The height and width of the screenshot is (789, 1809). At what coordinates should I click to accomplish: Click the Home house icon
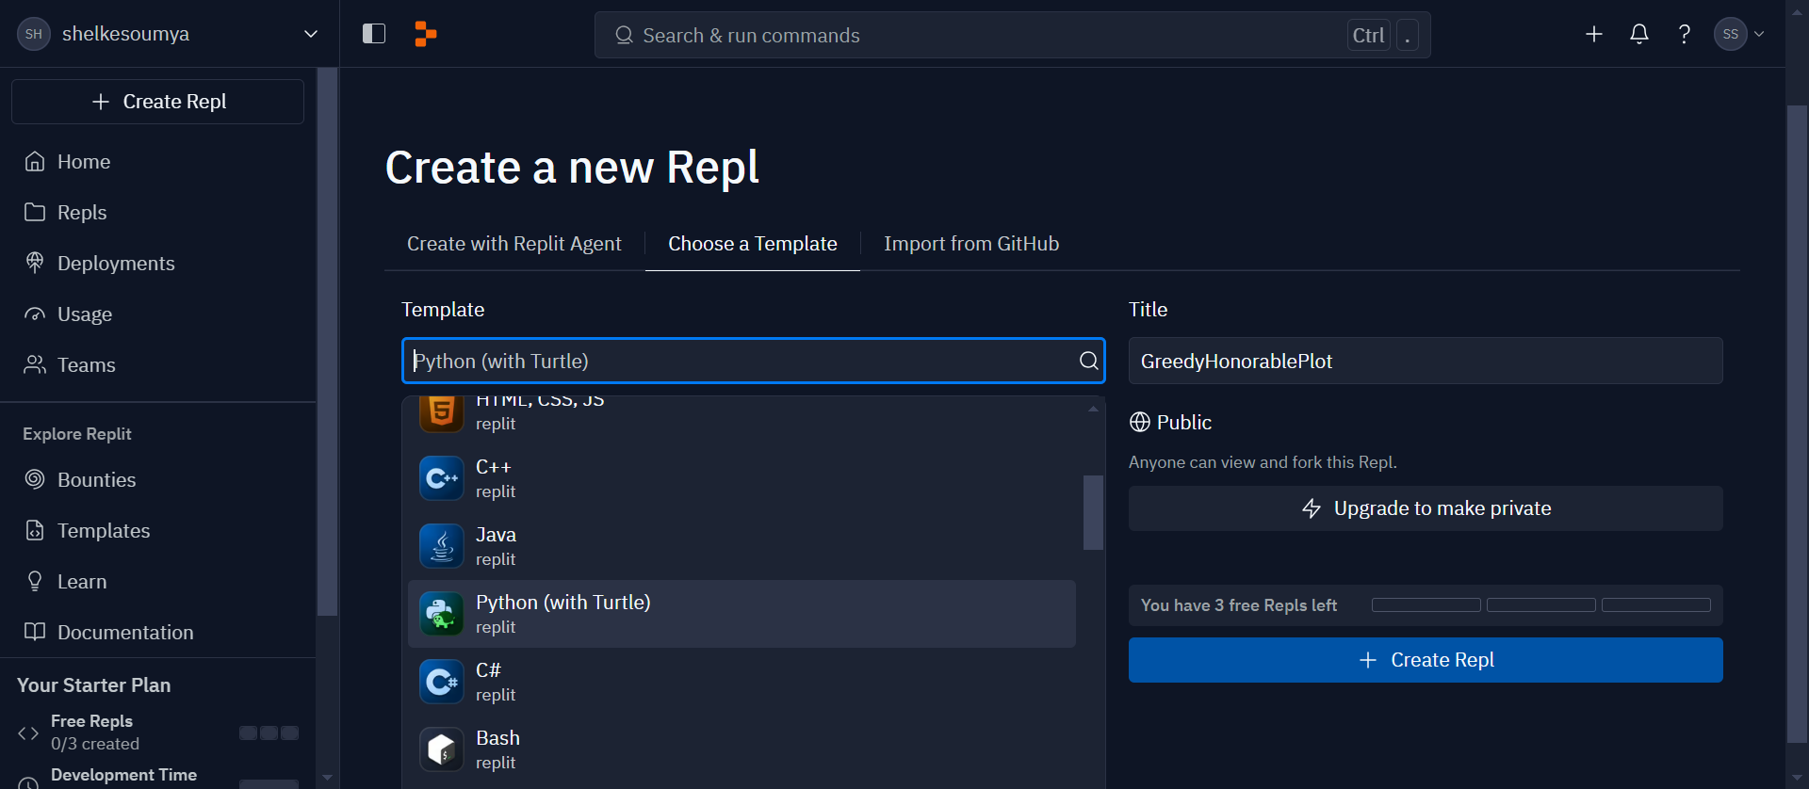click(x=35, y=161)
